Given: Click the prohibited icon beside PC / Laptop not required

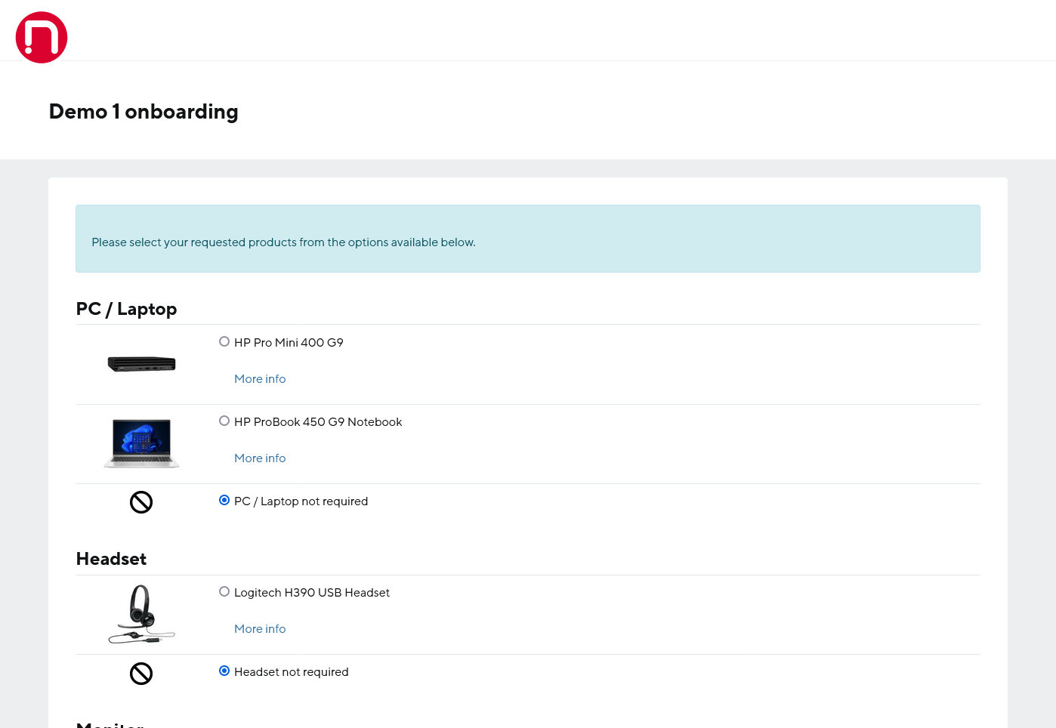Looking at the screenshot, I should [141, 502].
